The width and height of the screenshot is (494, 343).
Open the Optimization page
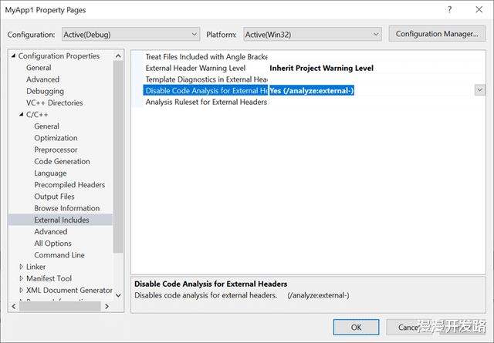(56, 138)
